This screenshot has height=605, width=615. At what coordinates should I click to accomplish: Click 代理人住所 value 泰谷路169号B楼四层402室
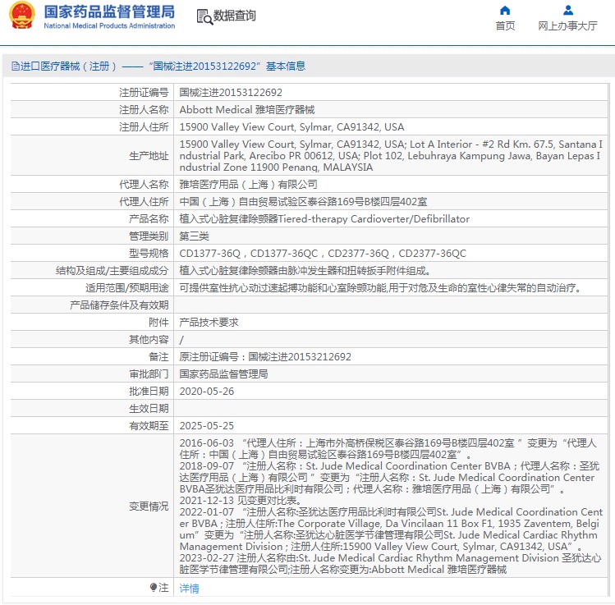coord(303,202)
